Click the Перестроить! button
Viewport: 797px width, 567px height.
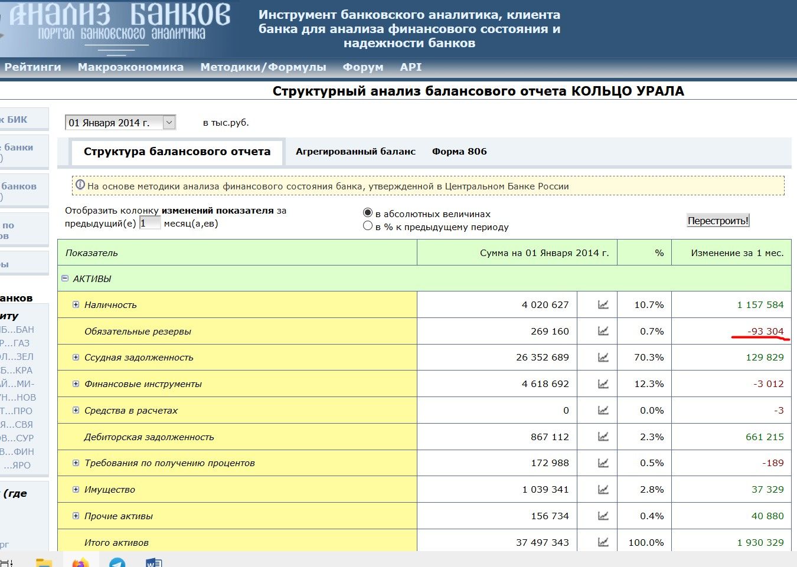tap(718, 221)
